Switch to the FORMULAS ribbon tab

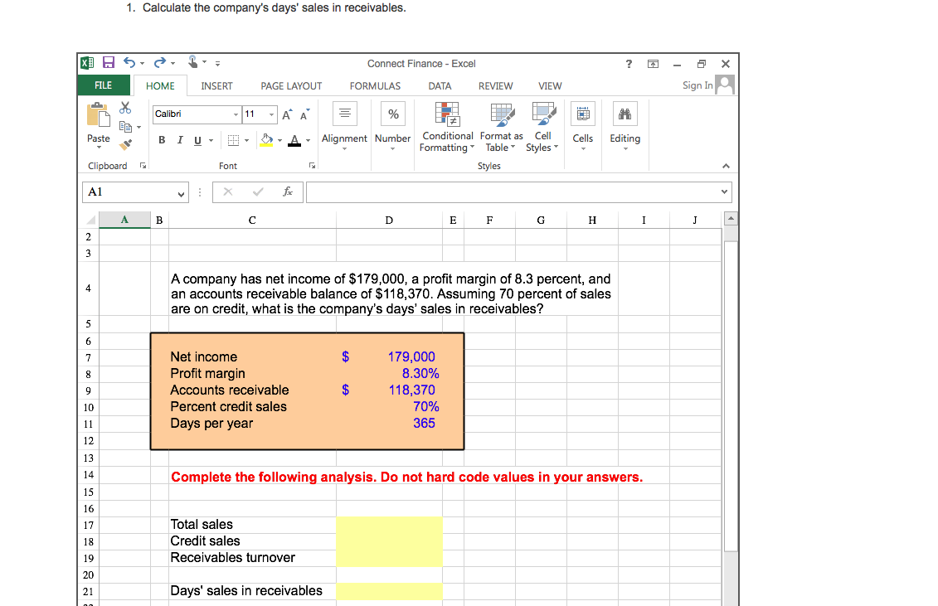[375, 85]
